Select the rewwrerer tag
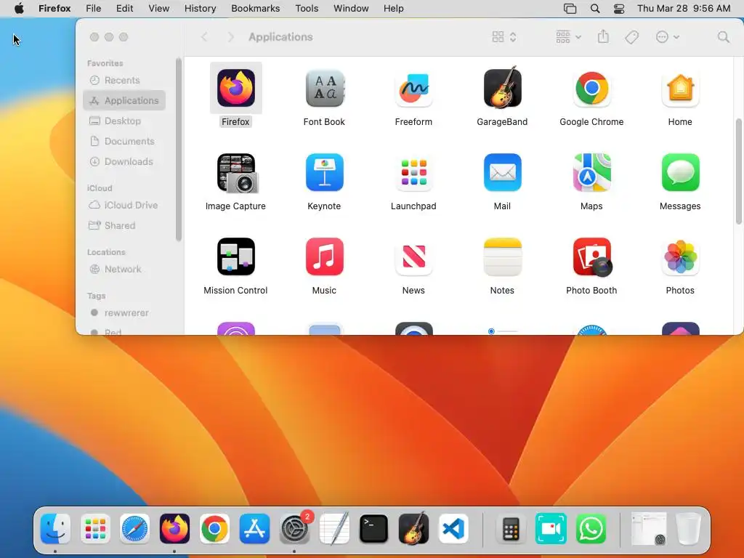Screen dimensions: 744x558 click(x=124, y=313)
